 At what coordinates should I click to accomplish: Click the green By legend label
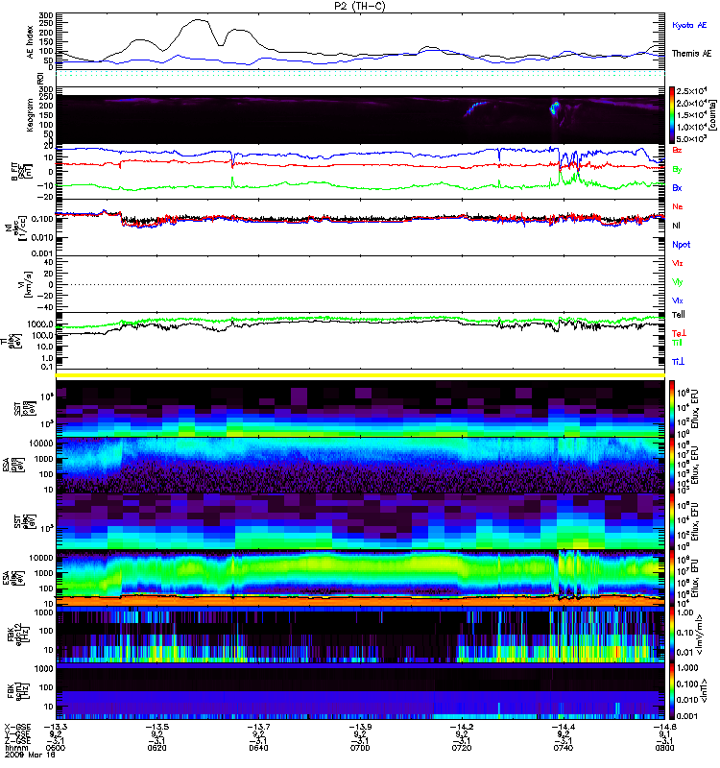[x=677, y=169]
